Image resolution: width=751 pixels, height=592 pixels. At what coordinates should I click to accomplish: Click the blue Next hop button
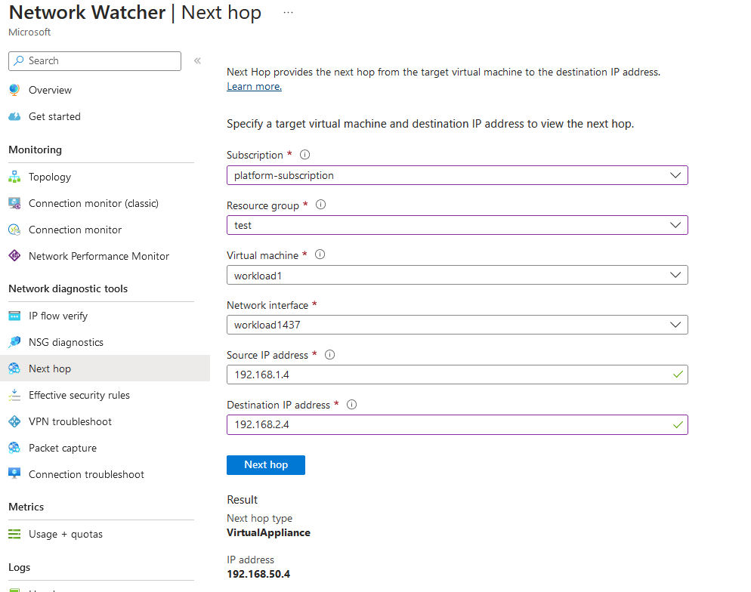pos(266,464)
